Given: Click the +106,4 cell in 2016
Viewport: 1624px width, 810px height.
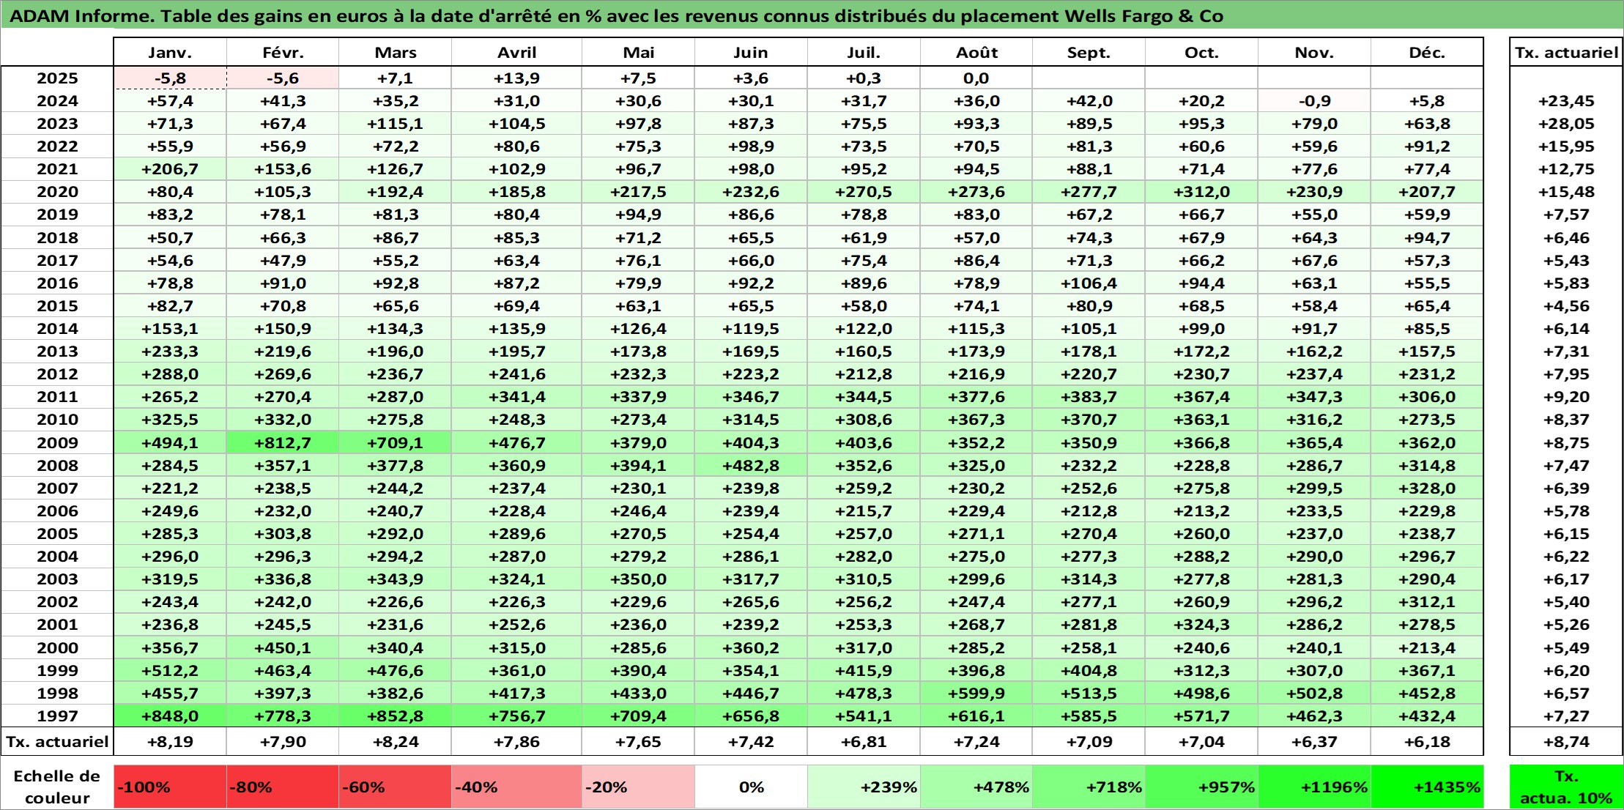Looking at the screenshot, I should pos(1089,283).
